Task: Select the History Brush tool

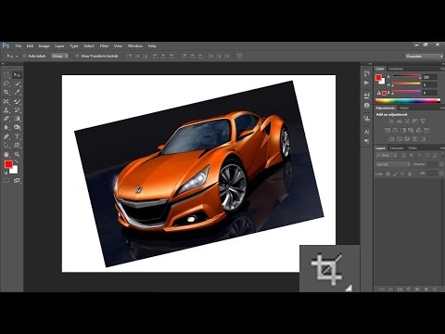Action: 17,109
